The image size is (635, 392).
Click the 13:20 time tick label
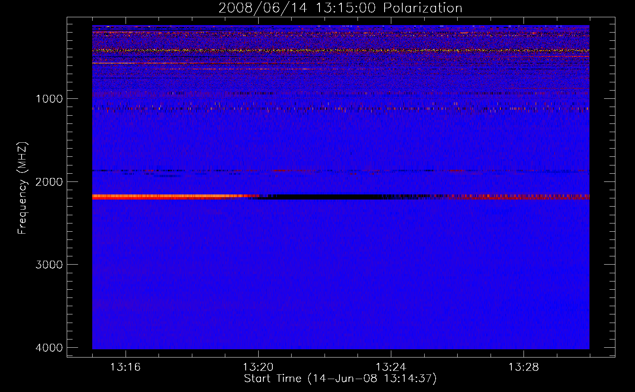pyautogui.click(x=258, y=367)
